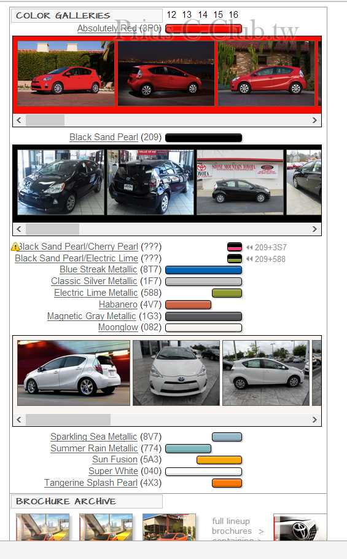347x559 pixels.
Task: Expand the Tangerine Splash Pearl gallery
Action: pyautogui.click(x=91, y=483)
